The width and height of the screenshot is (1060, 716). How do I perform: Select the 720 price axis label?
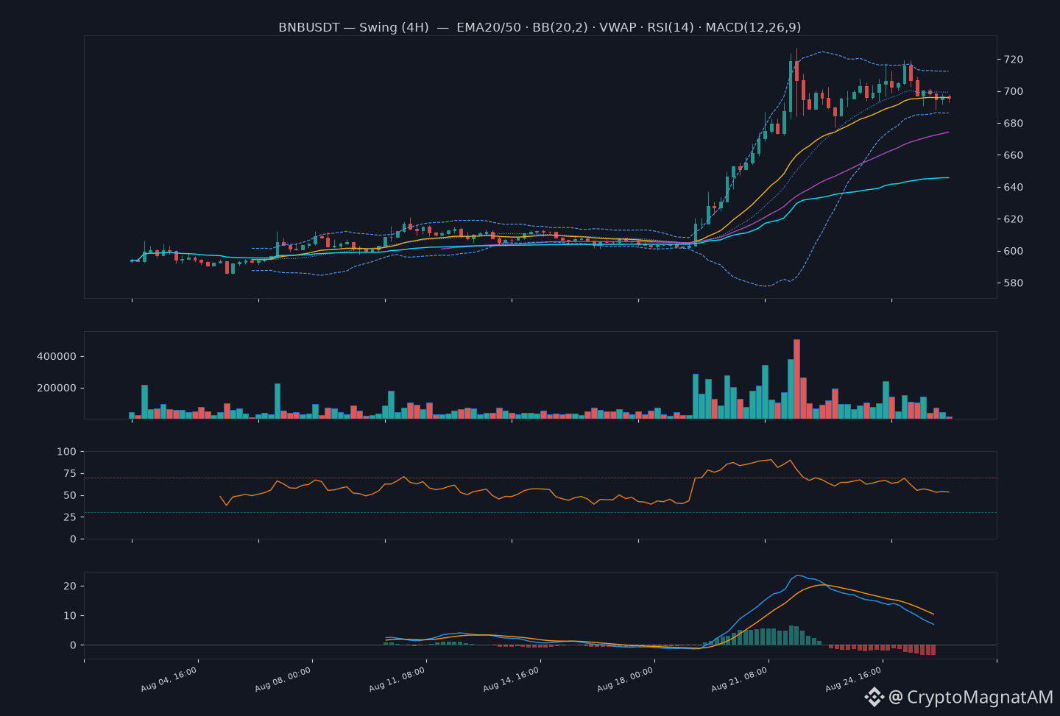coord(1013,60)
